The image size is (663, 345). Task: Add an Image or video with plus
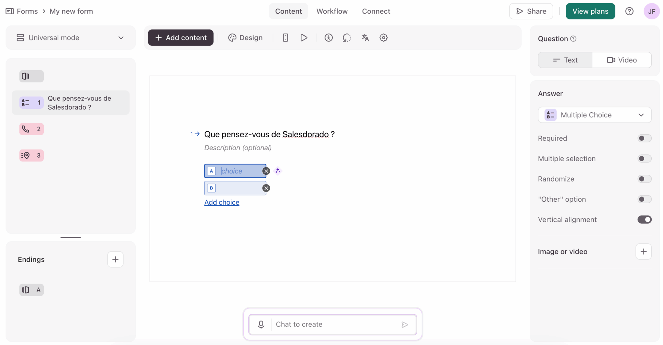point(643,251)
